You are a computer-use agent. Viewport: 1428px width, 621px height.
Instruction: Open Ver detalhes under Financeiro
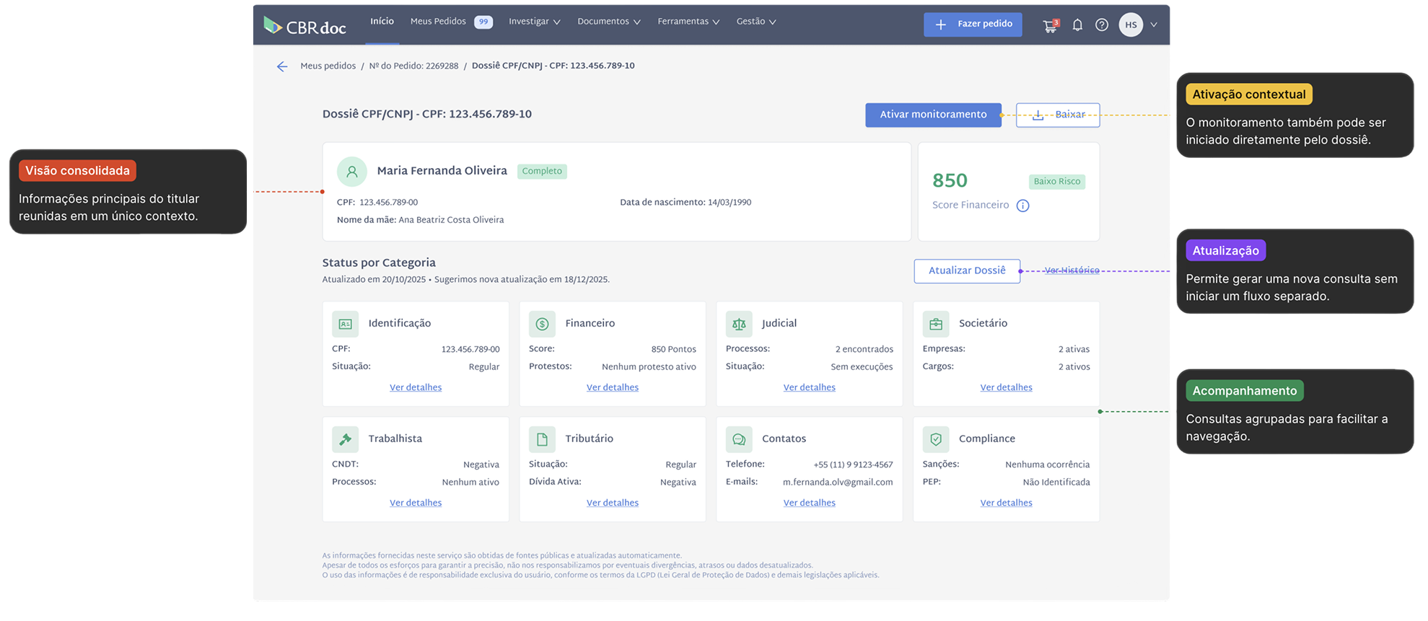pos(613,388)
